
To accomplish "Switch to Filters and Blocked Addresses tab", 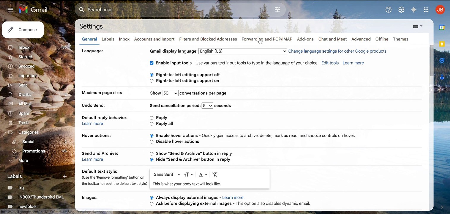I will 208,39.
